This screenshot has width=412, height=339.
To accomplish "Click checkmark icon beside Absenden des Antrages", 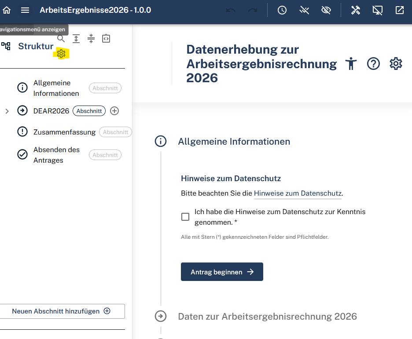I will [x=22, y=154].
